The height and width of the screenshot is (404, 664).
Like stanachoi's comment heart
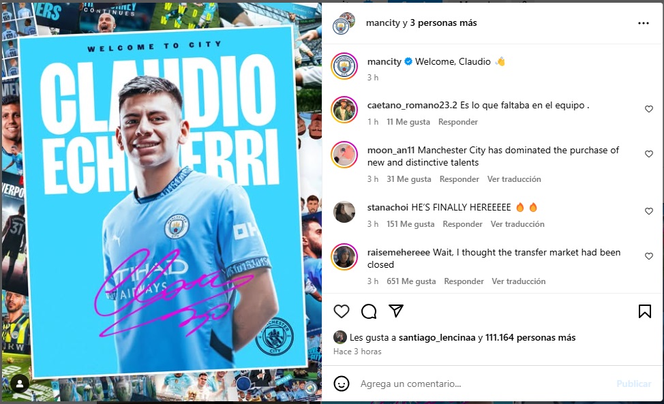pyautogui.click(x=649, y=211)
